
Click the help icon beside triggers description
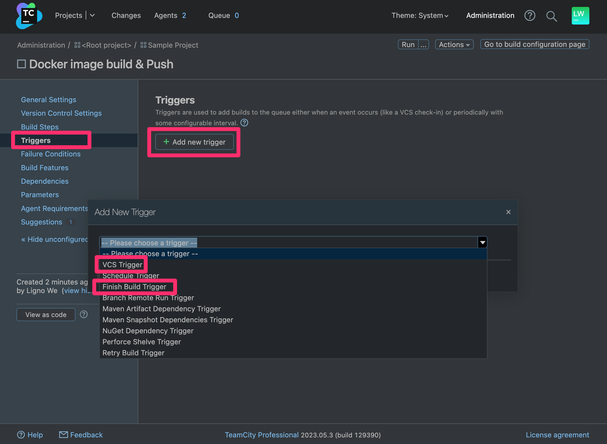coord(244,123)
